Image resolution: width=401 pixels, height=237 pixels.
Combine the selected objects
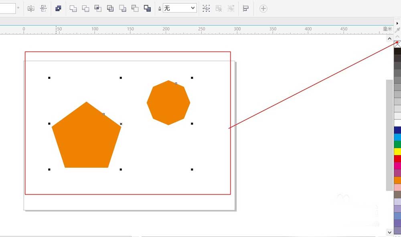(58, 8)
